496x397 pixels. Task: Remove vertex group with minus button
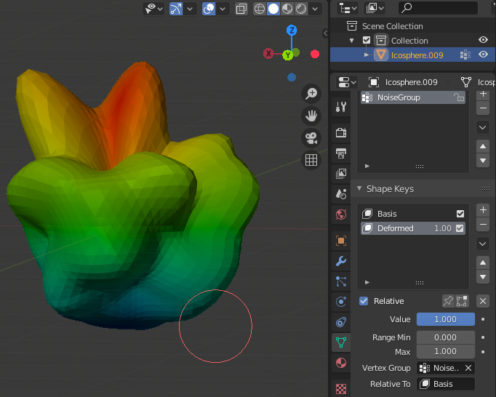[x=483, y=108]
